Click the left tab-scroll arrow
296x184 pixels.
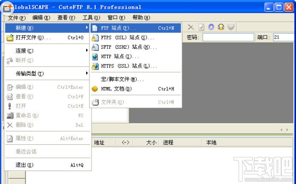point(282,130)
